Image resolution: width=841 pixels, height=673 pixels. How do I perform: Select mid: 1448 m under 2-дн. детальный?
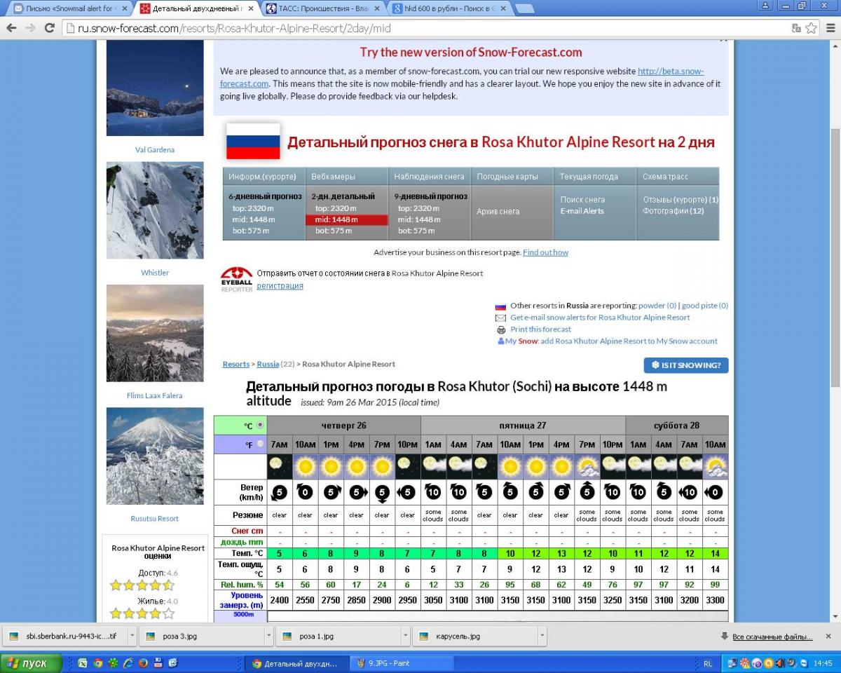click(346, 219)
